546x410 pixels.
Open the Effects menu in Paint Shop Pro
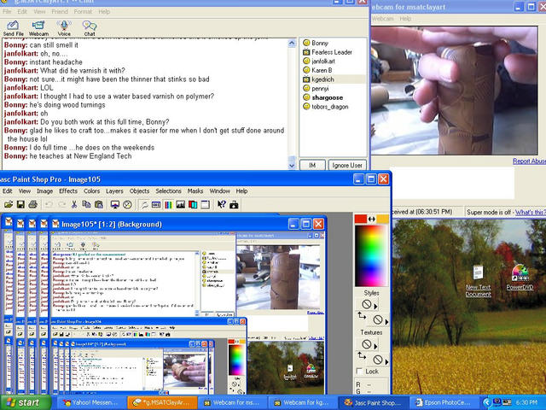point(68,191)
